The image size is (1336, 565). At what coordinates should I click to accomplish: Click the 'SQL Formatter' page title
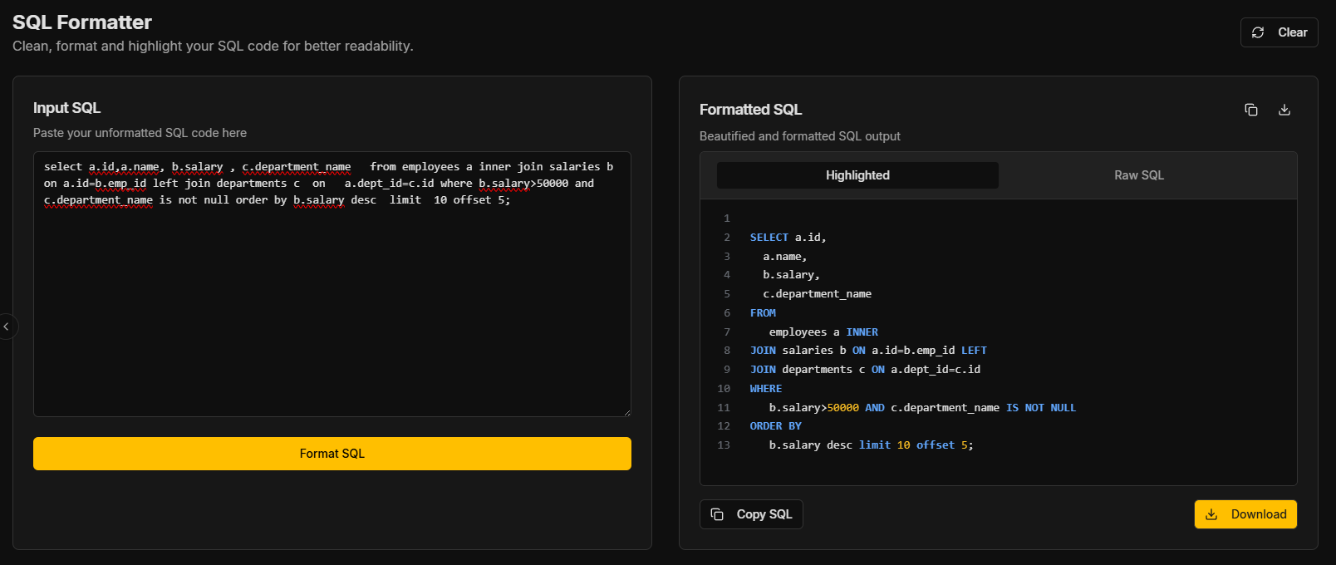point(82,22)
